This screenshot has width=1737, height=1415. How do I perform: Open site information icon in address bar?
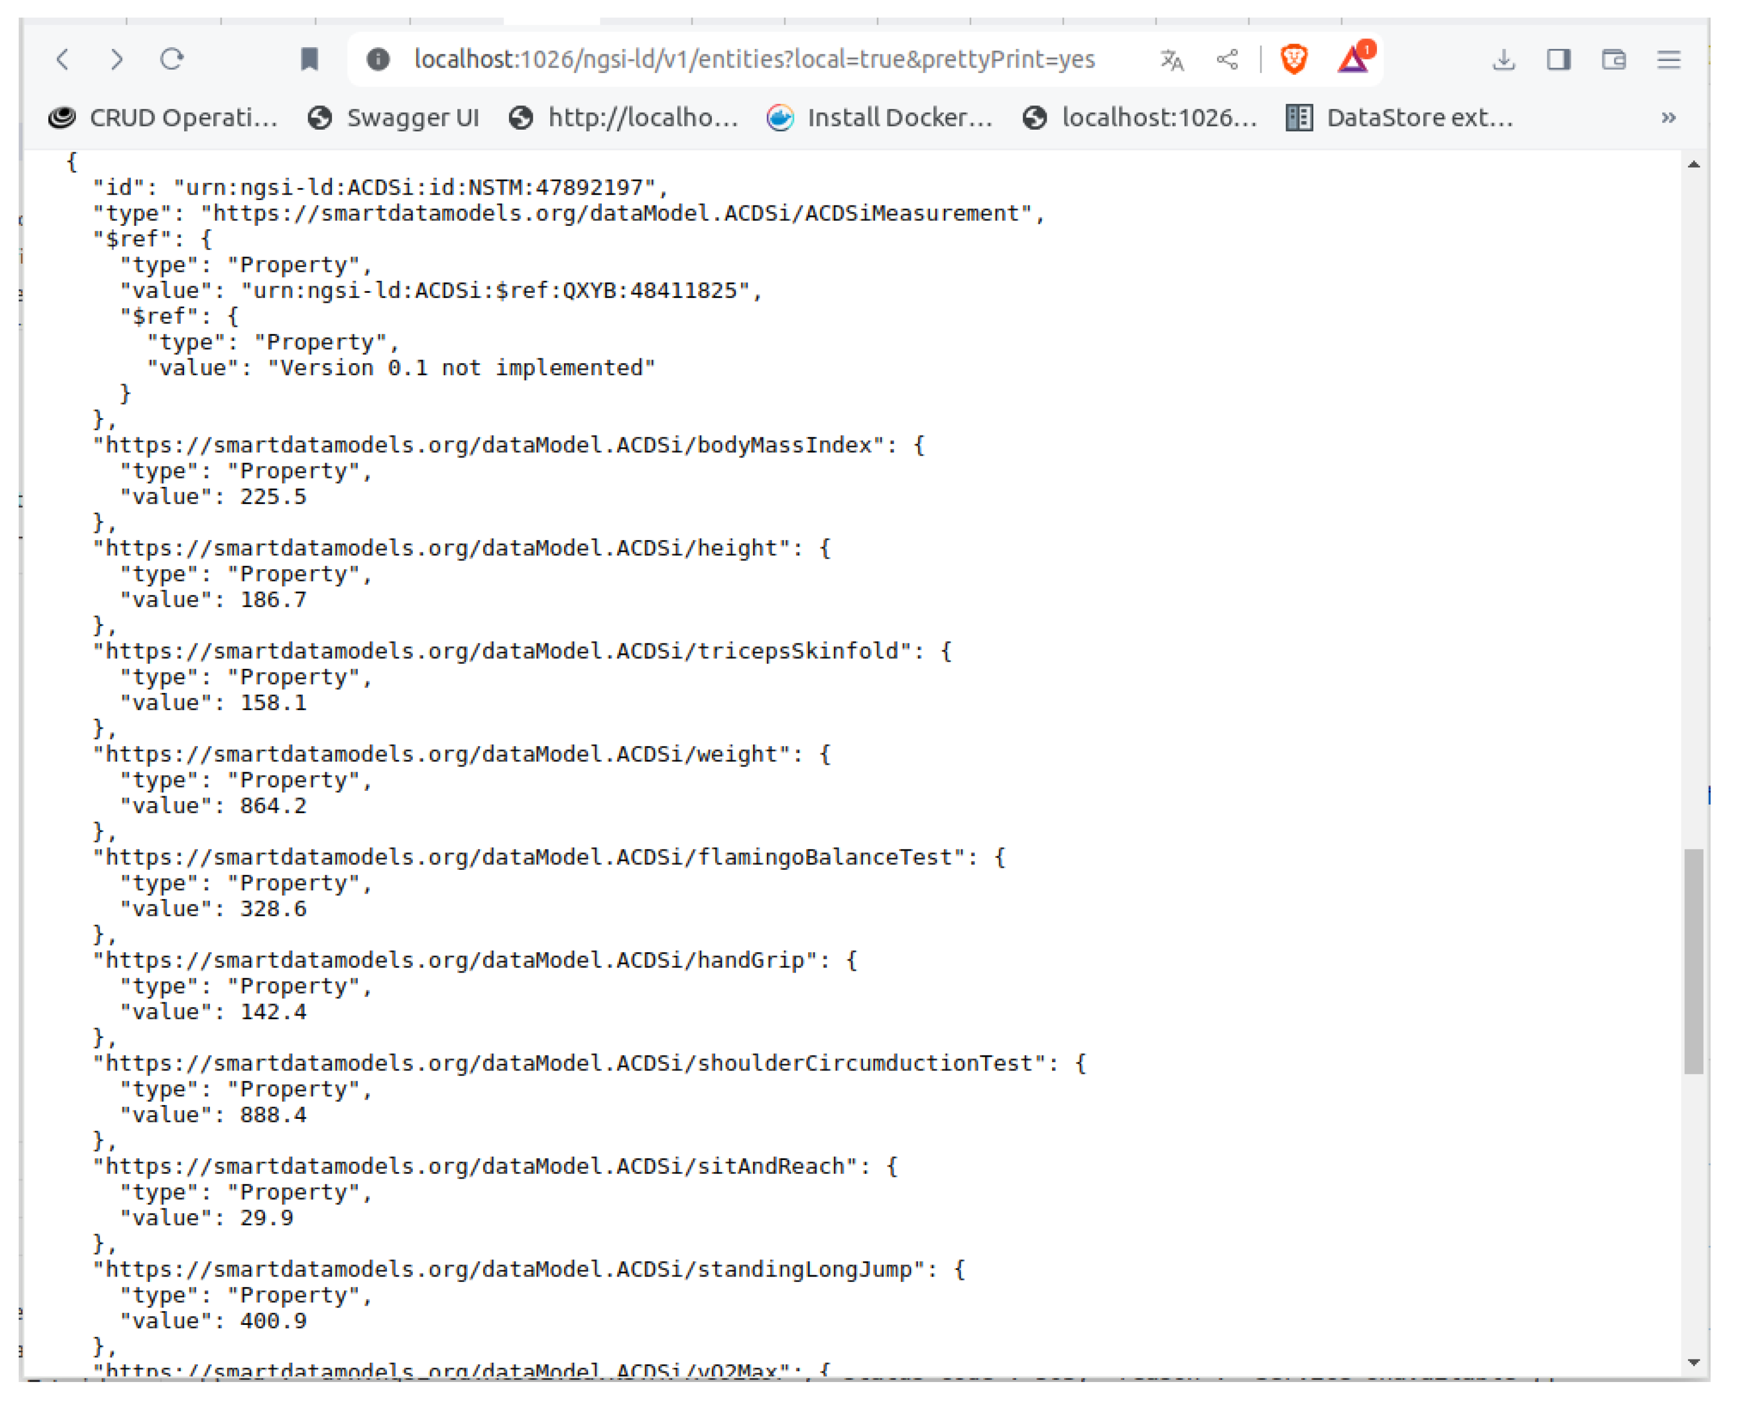click(x=378, y=59)
